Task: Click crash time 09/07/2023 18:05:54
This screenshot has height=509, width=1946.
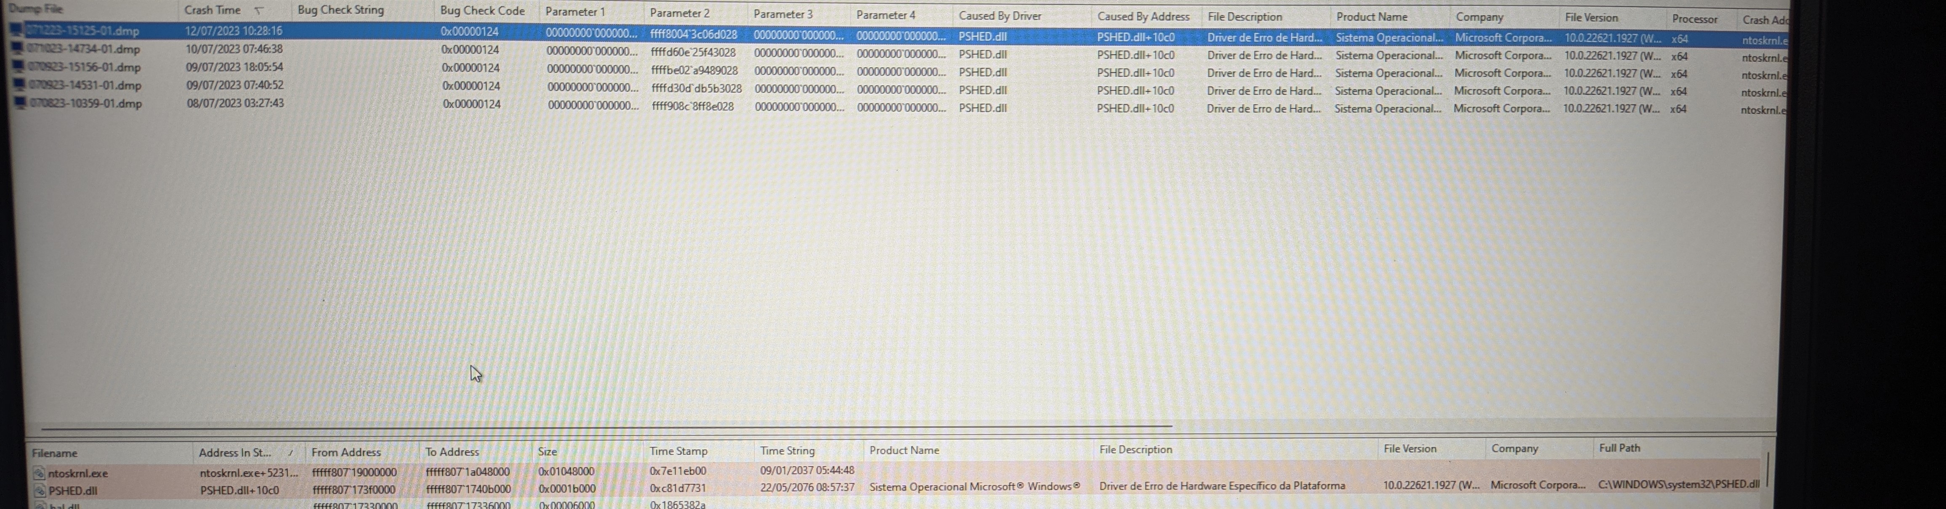Action: tap(234, 67)
